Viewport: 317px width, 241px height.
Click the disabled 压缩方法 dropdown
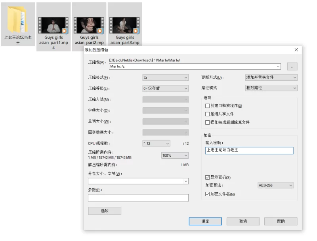[165, 99]
